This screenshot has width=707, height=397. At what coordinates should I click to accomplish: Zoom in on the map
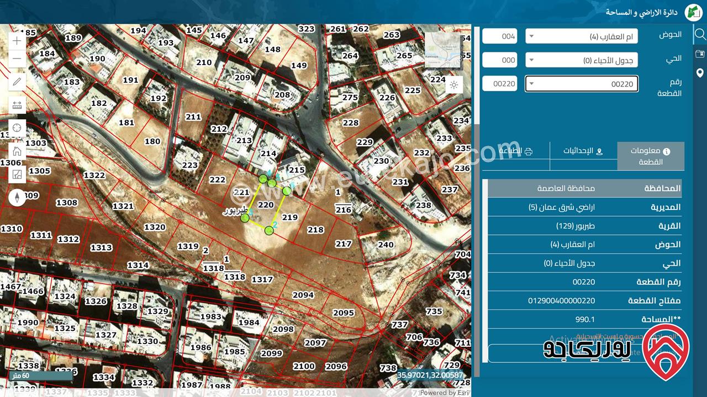pyautogui.click(x=17, y=41)
